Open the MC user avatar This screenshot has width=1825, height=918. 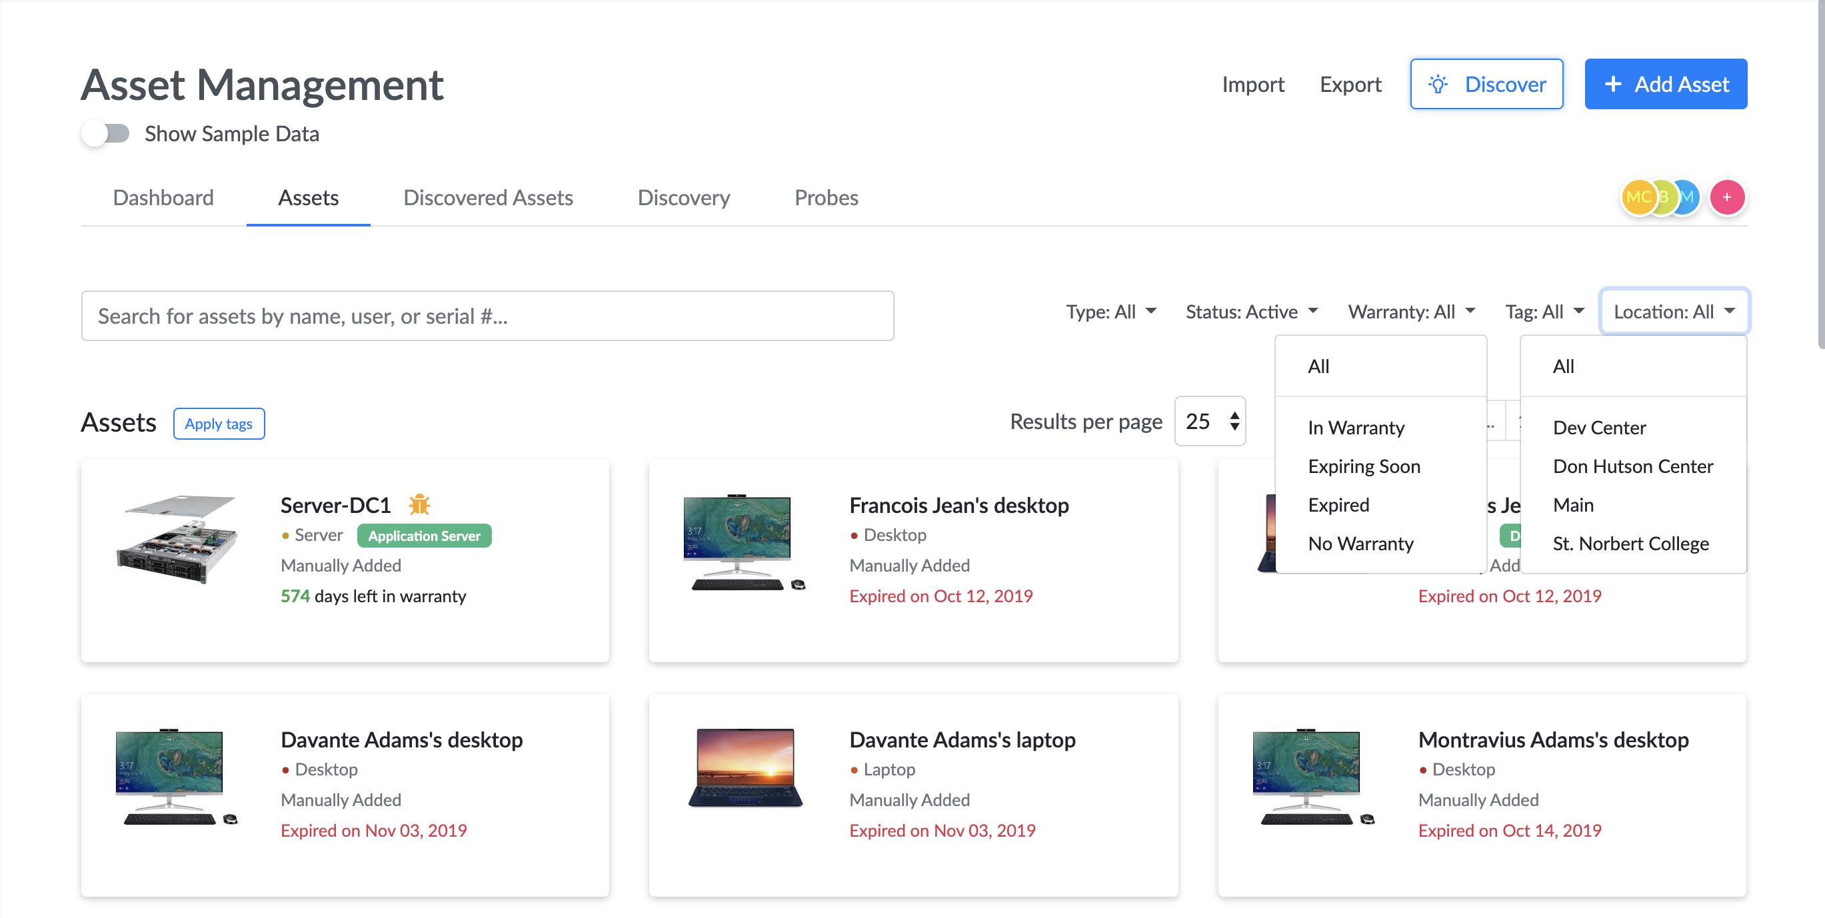(1638, 198)
